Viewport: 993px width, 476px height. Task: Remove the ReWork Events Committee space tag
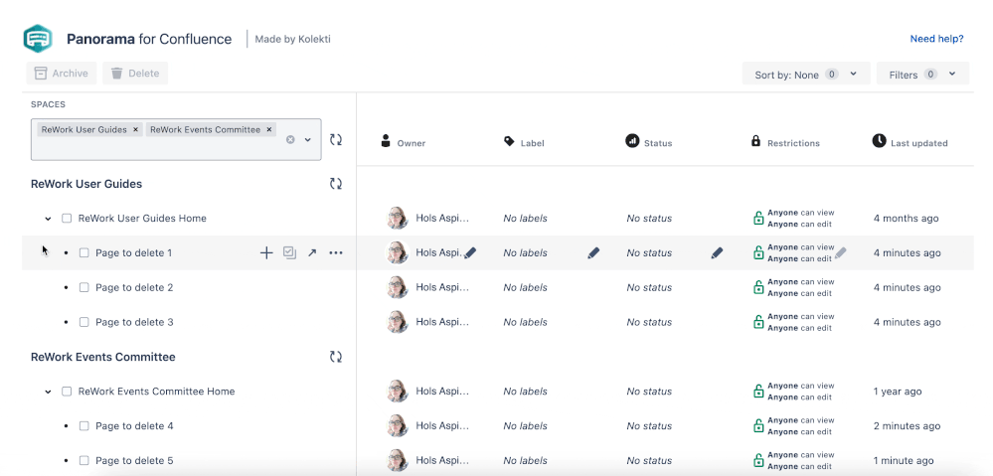(269, 130)
